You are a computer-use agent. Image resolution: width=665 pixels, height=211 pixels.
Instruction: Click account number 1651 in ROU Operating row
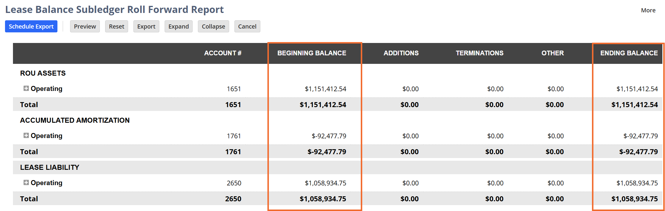[x=234, y=89]
